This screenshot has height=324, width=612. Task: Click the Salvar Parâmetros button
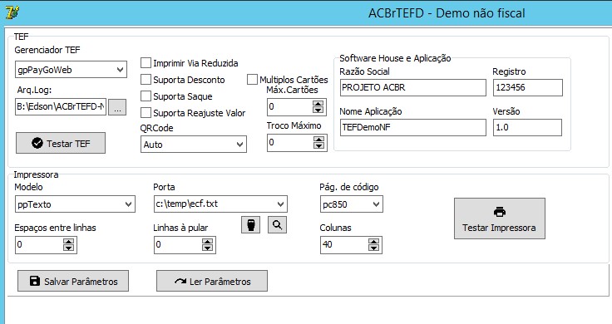73,281
